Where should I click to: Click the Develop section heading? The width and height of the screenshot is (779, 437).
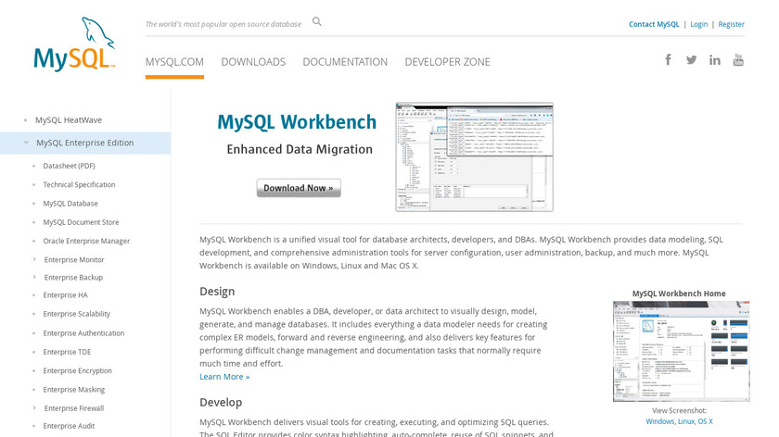(x=221, y=402)
